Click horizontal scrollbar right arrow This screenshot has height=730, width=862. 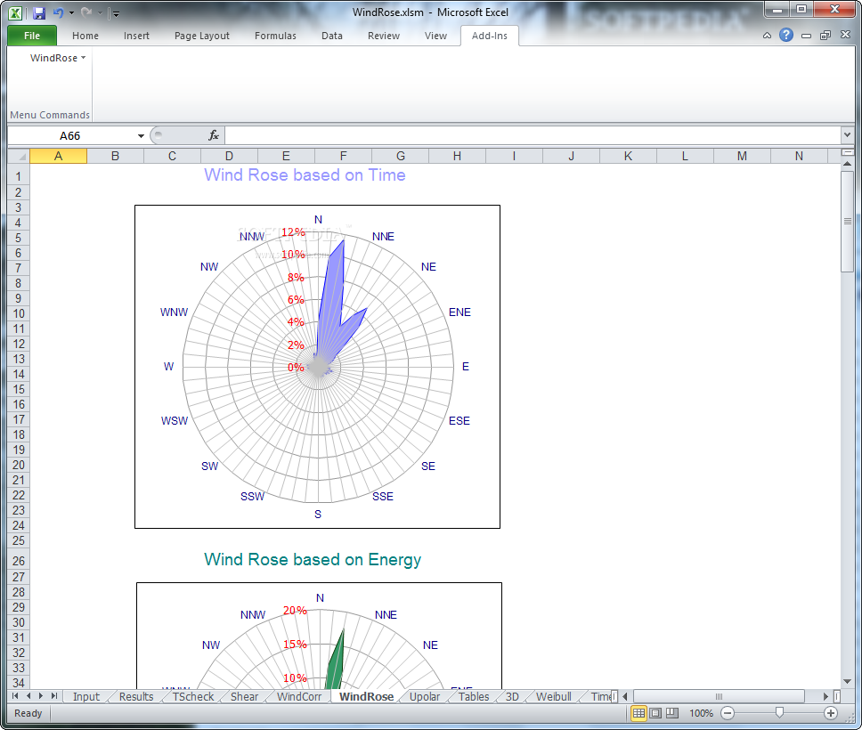(825, 696)
